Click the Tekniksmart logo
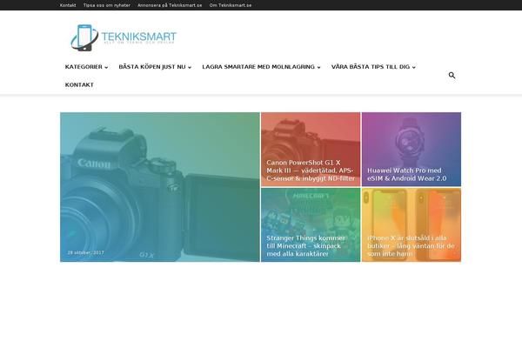Image resolution: width=522 pixels, height=348 pixels. [124, 37]
